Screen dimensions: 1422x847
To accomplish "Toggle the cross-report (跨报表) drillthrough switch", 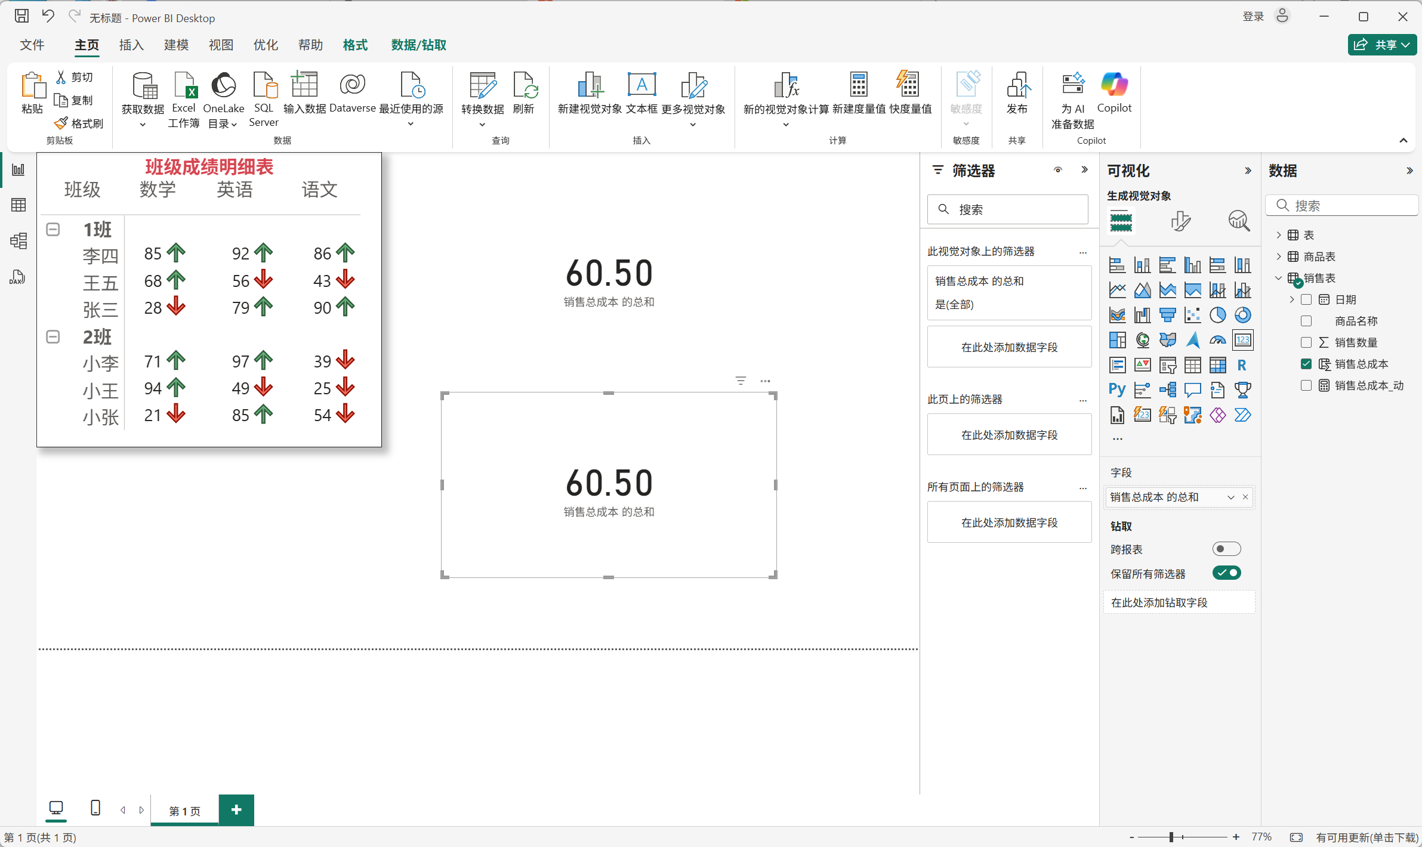I will point(1226,549).
